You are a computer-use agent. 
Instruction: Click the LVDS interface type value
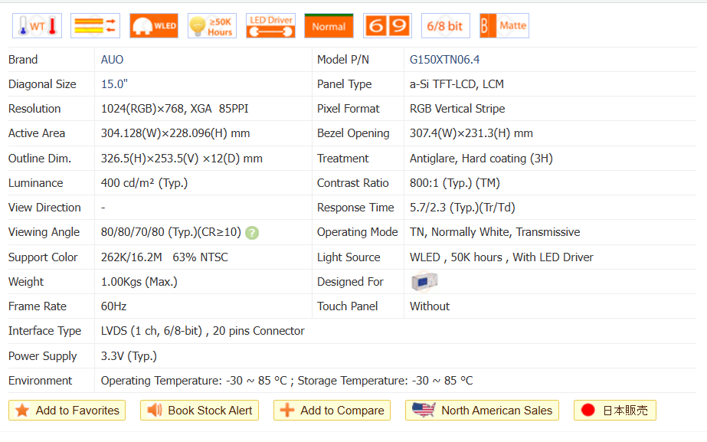point(202,331)
